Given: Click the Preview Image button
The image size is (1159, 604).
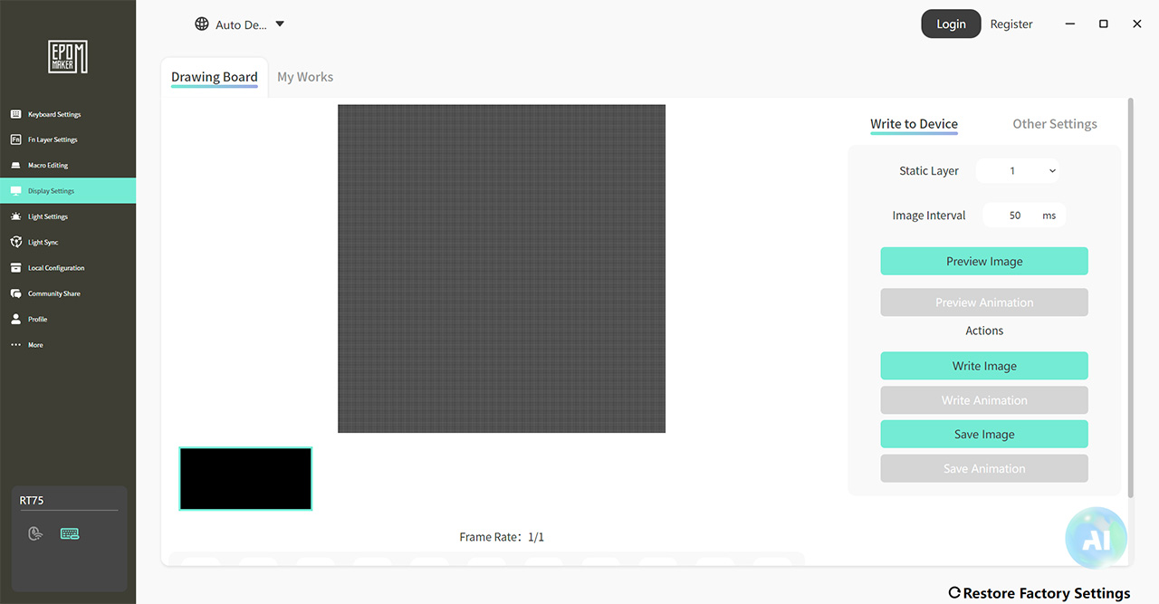Looking at the screenshot, I should tap(984, 262).
